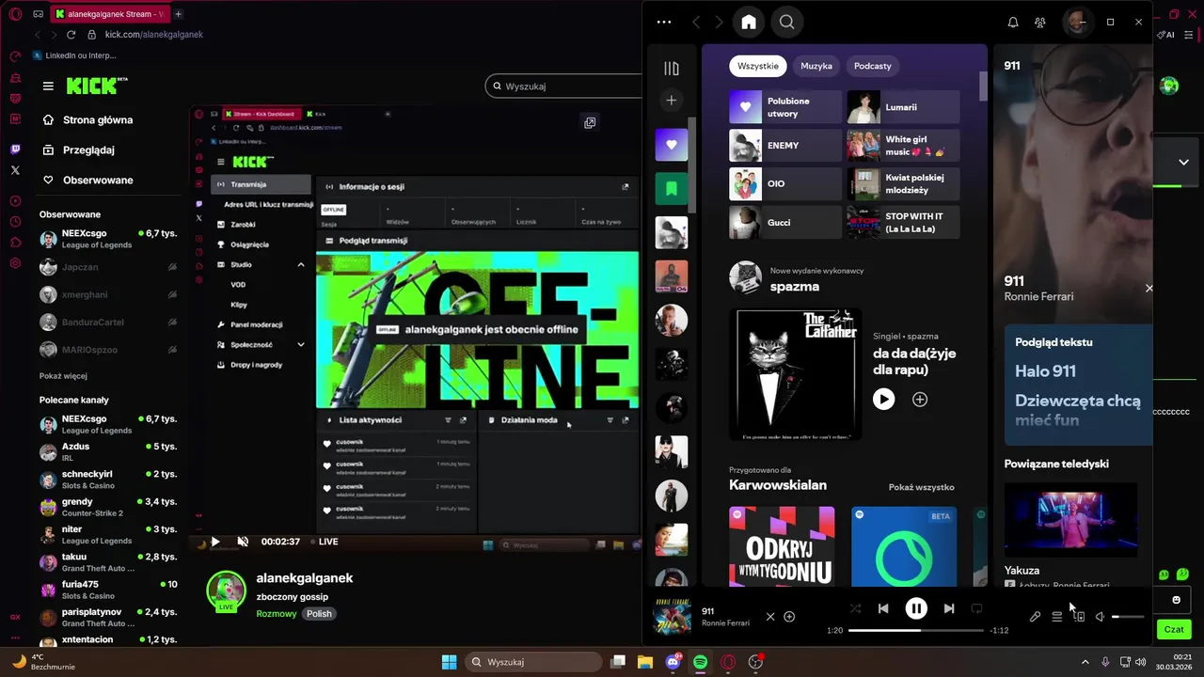The width and height of the screenshot is (1204, 677).
Task: Click the green Czat button
Action: coord(1174,629)
